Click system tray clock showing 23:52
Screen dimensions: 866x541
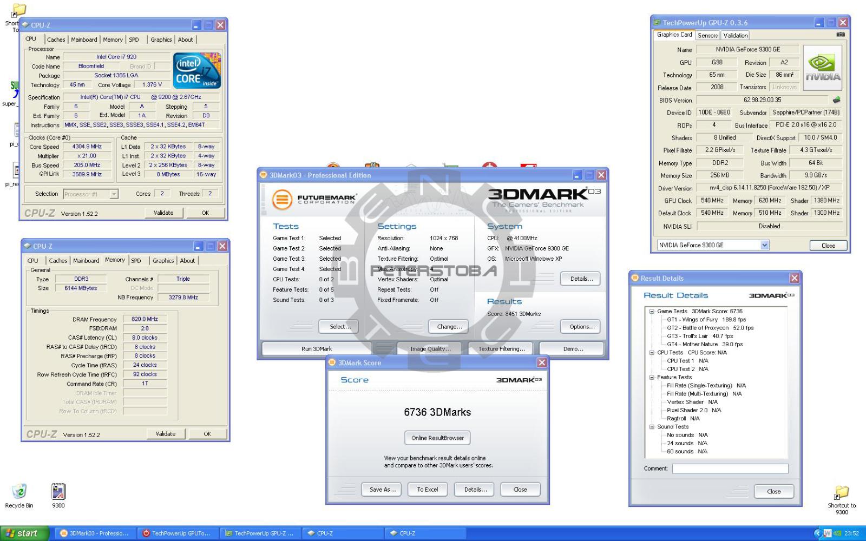[852, 533]
